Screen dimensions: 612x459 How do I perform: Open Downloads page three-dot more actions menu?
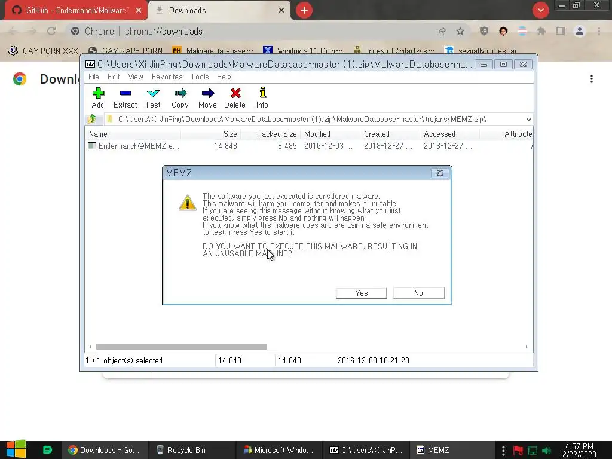(x=592, y=79)
